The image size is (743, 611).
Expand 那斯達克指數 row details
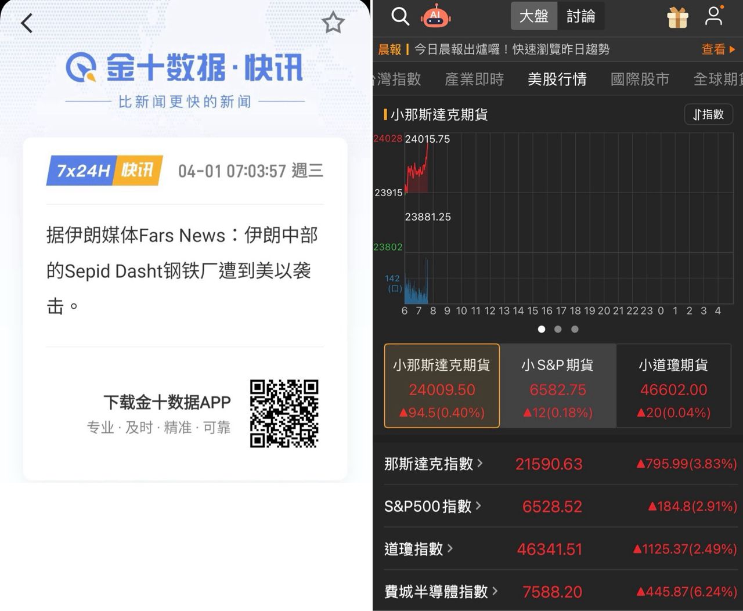pos(434,464)
